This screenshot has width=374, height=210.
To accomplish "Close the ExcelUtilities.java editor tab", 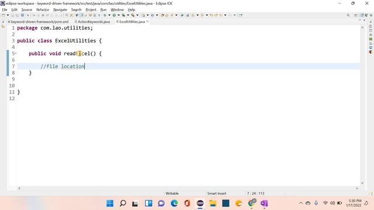I will pyautogui.click(x=147, y=22).
